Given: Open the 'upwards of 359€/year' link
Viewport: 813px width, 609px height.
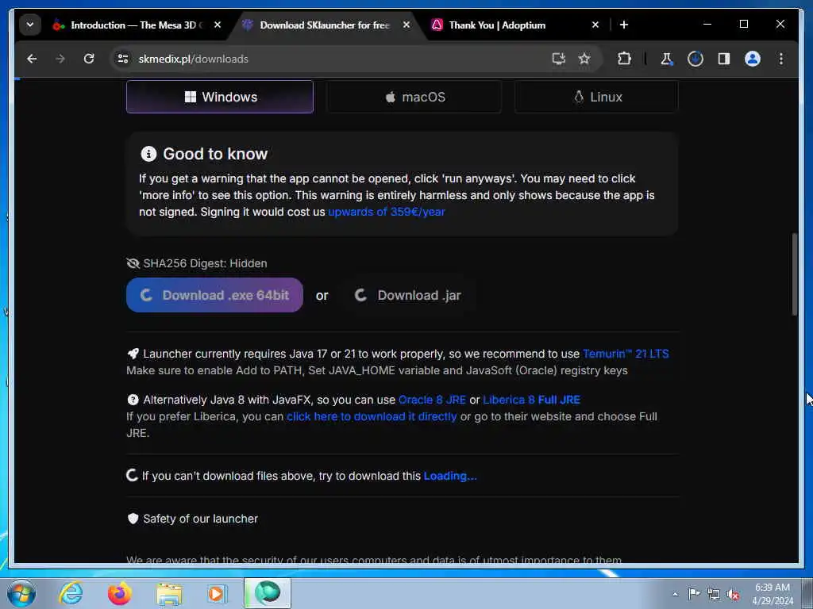Looking at the screenshot, I should click(x=387, y=212).
